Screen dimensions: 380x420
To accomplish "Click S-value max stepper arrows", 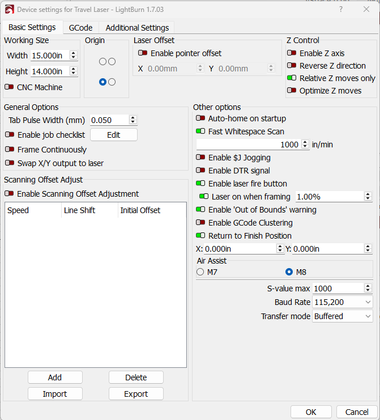I will click(368, 288).
